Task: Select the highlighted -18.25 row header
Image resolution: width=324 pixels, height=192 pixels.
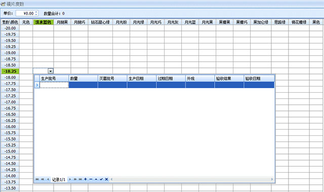Action: (x=10, y=71)
